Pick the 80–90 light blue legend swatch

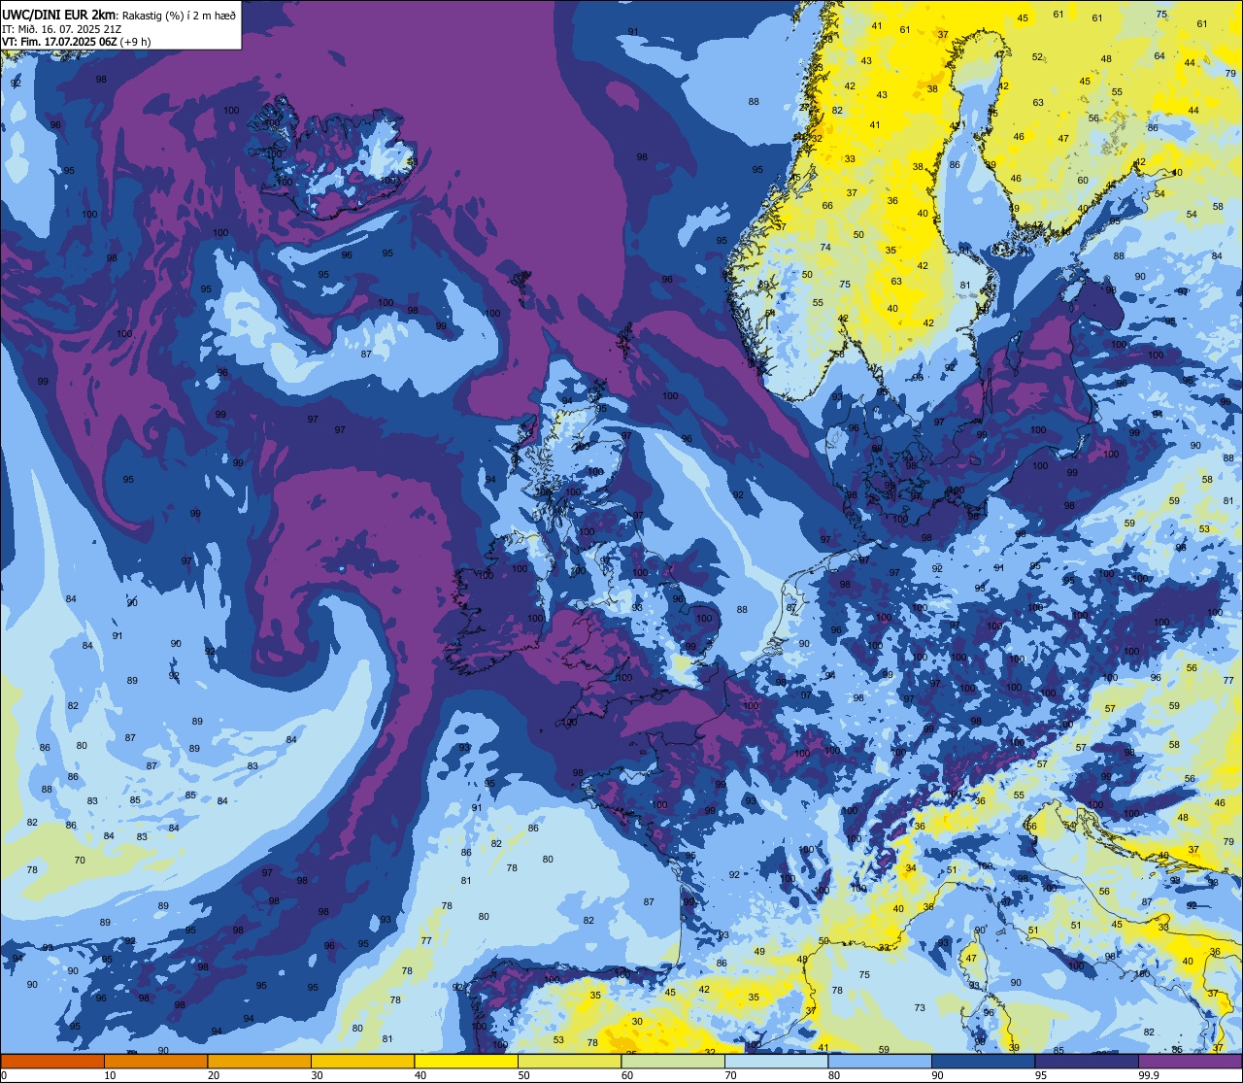tap(880, 1061)
